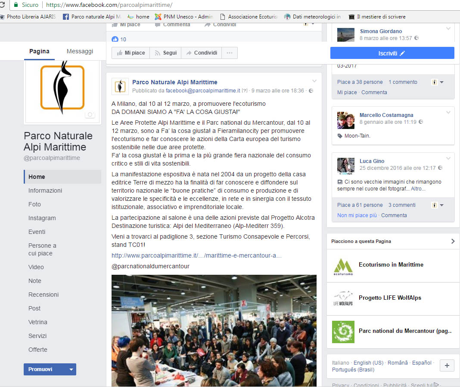The height and width of the screenshot is (387, 460).
Task: Open Informazioni in the page sidebar
Action: [x=45, y=191]
